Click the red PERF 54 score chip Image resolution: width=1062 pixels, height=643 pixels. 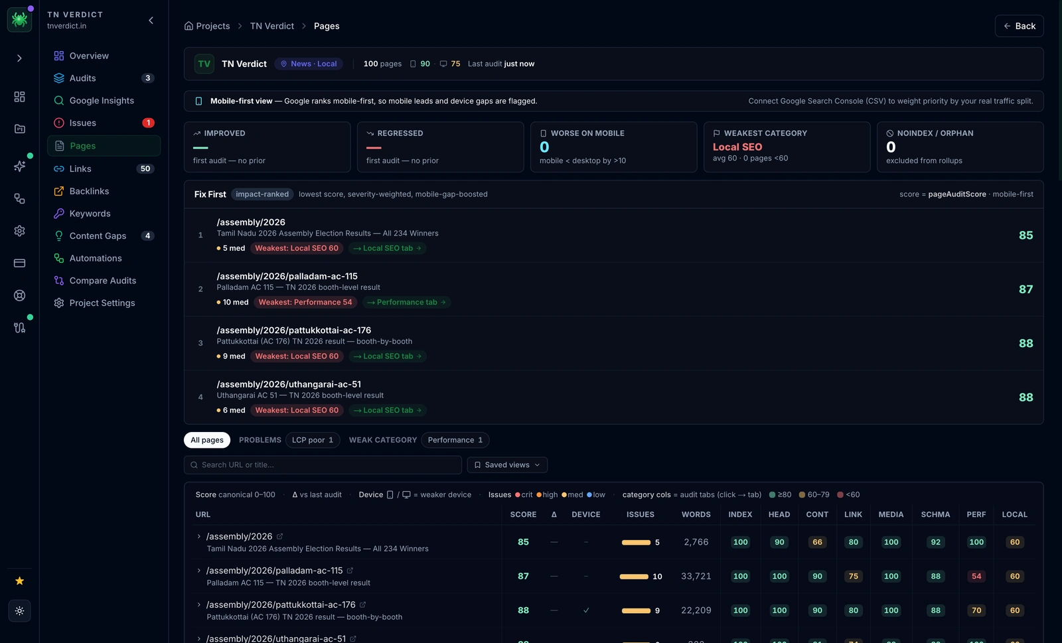coord(976,577)
